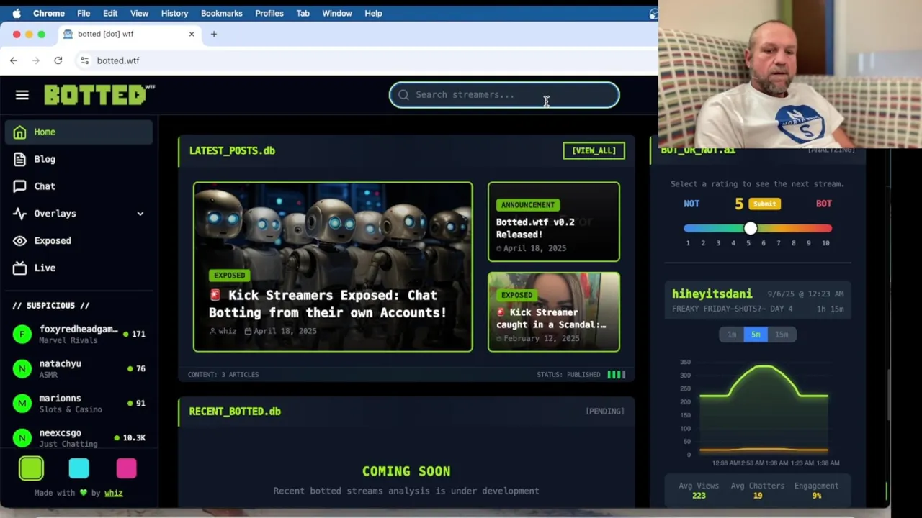Open the Chat section
This screenshot has height=518, width=922.
tap(79, 186)
